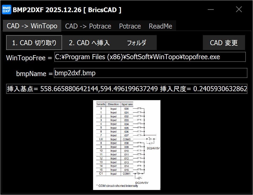
Task: Click the 挿入基点 insertion point text field
Action: tap(127, 89)
